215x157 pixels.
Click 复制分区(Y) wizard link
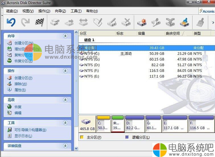coord(23,55)
